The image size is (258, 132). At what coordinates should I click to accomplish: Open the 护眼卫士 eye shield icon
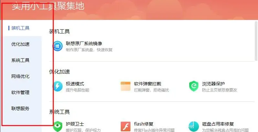pos(58,127)
